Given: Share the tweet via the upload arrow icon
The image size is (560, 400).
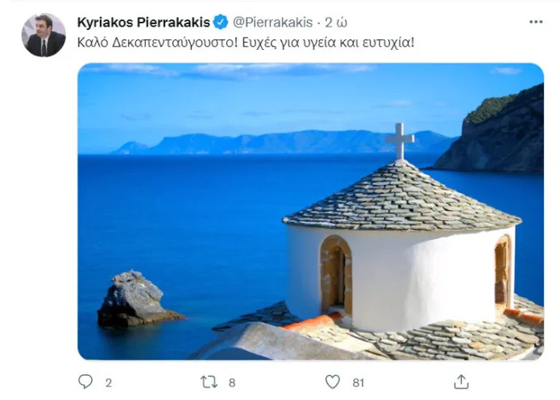Looking at the screenshot, I should pos(461,381).
